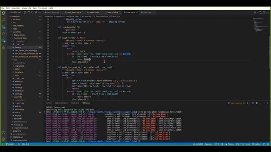271x152 pixels.
Task: Click wait_for in the breadcrumb
Action: click(116, 16)
